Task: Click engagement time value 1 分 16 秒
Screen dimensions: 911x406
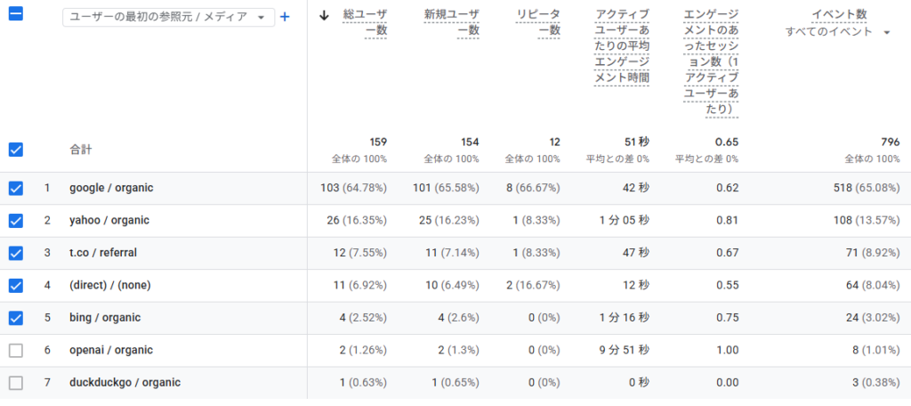Action: click(x=625, y=318)
